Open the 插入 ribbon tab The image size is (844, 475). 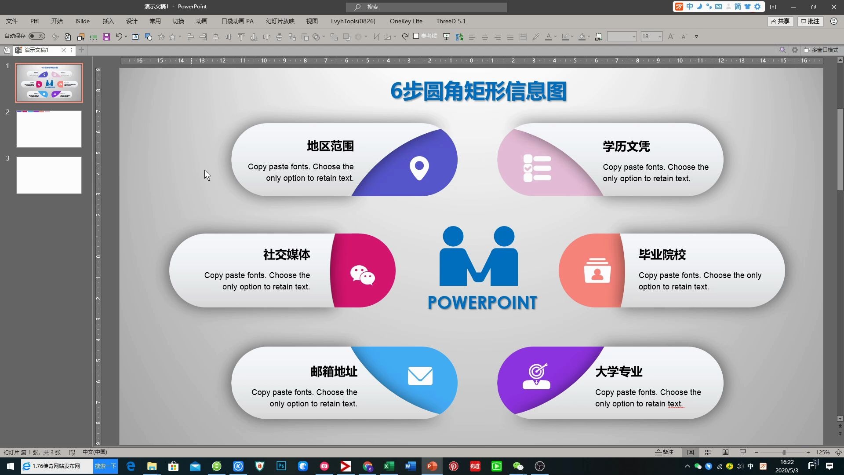(x=108, y=21)
